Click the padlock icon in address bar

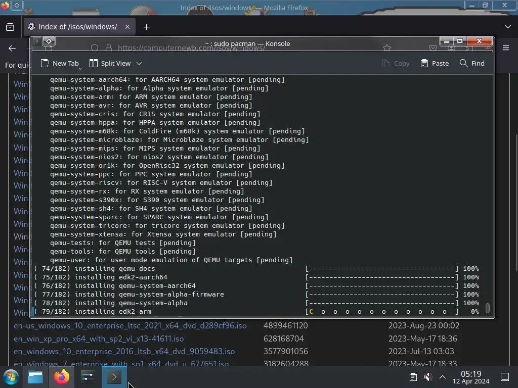pyautogui.click(x=109, y=48)
